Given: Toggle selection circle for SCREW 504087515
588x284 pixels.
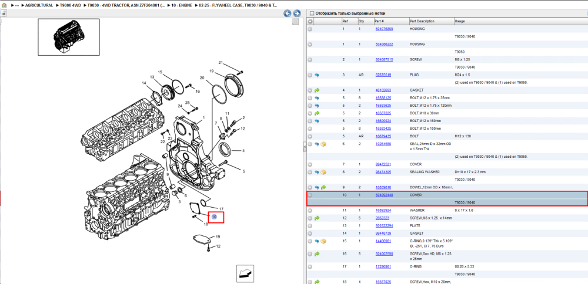Looking at the screenshot, I should (x=310, y=59).
